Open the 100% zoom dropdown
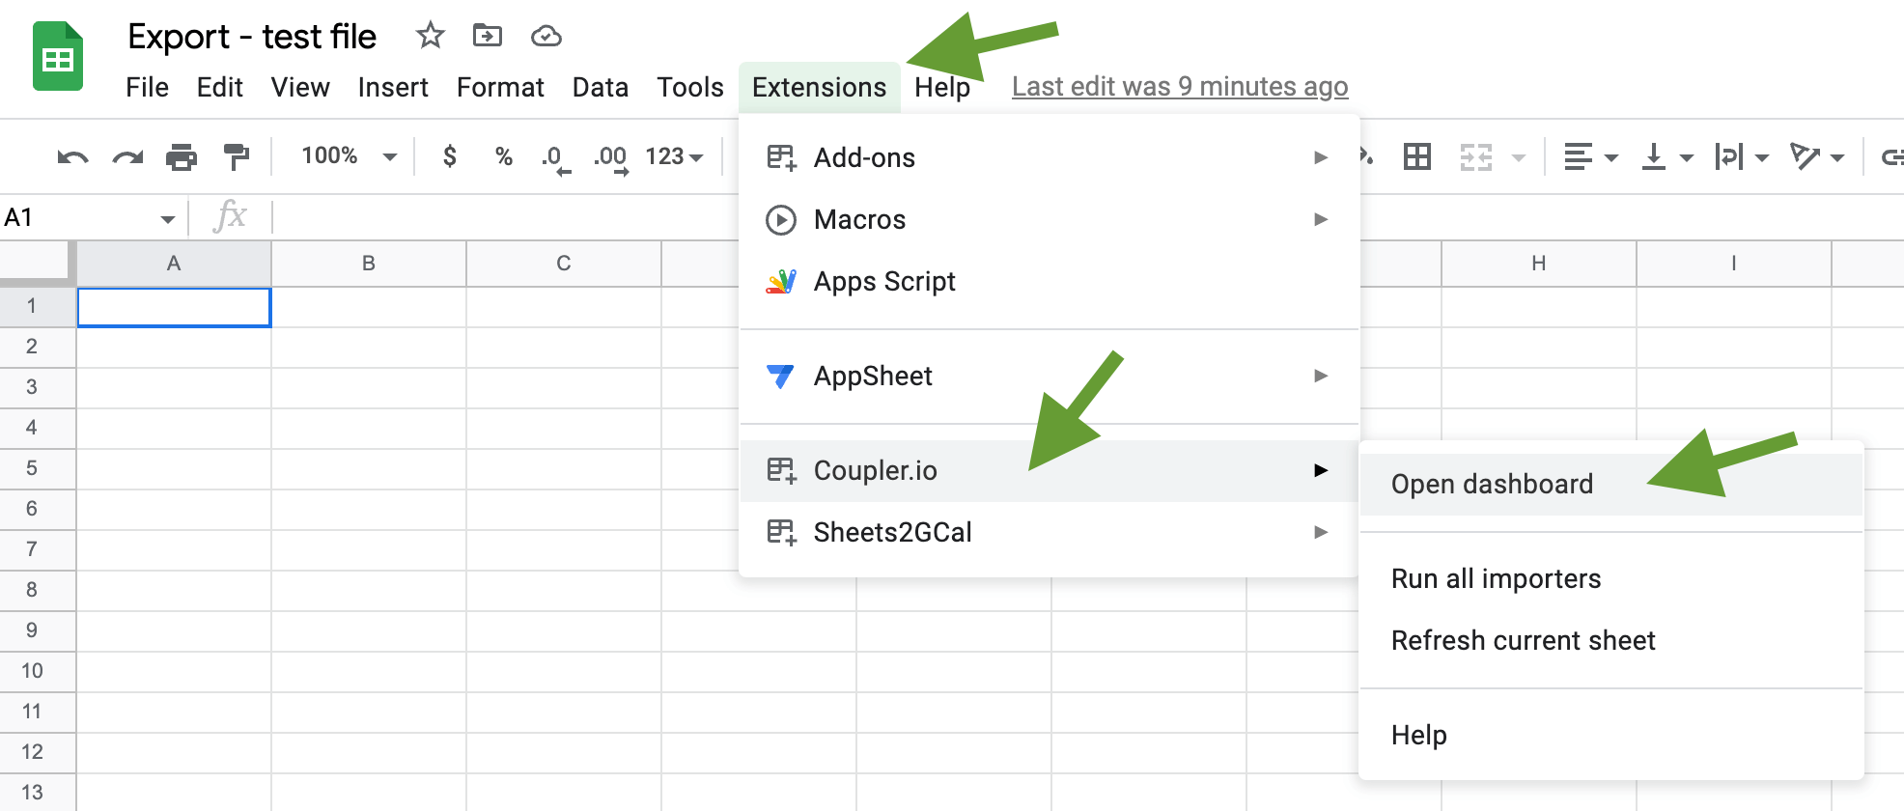 pyautogui.click(x=349, y=156)
